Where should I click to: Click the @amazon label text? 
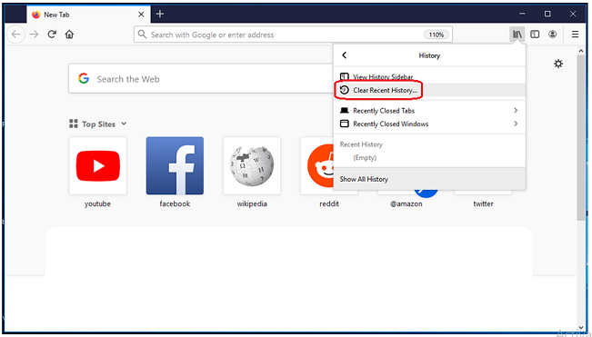tap(406, 204)
